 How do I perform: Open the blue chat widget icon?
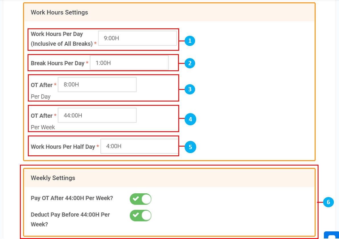(331, 236)
